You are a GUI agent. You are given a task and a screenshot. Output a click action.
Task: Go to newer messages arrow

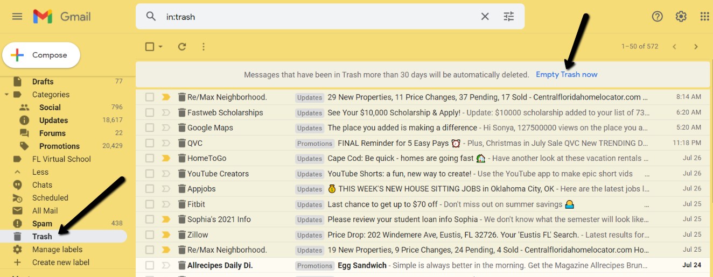click(674, 47)
